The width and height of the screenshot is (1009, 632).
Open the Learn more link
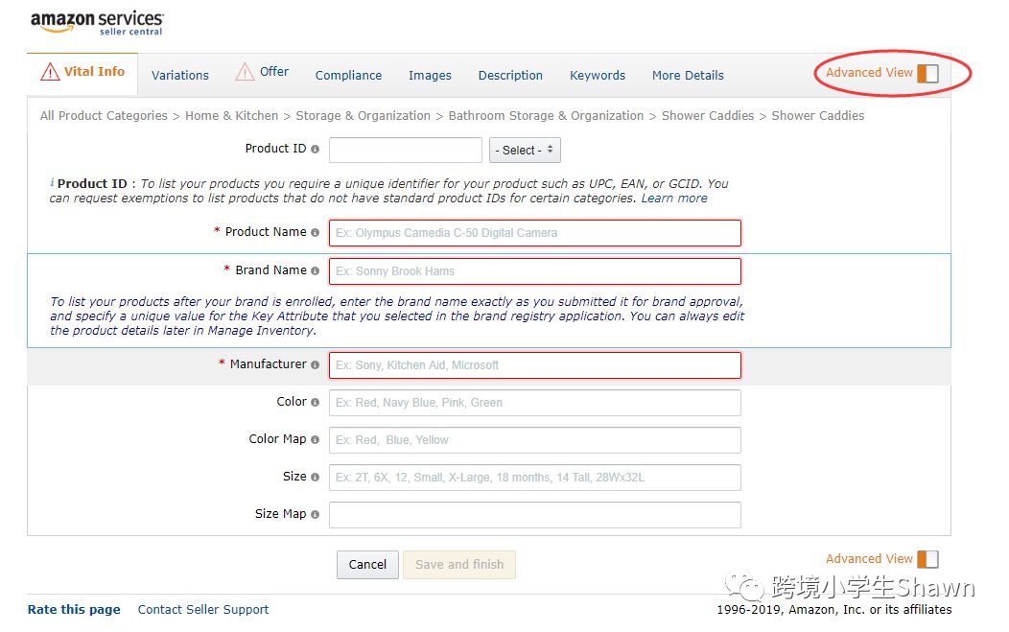[x=673, y=199]
